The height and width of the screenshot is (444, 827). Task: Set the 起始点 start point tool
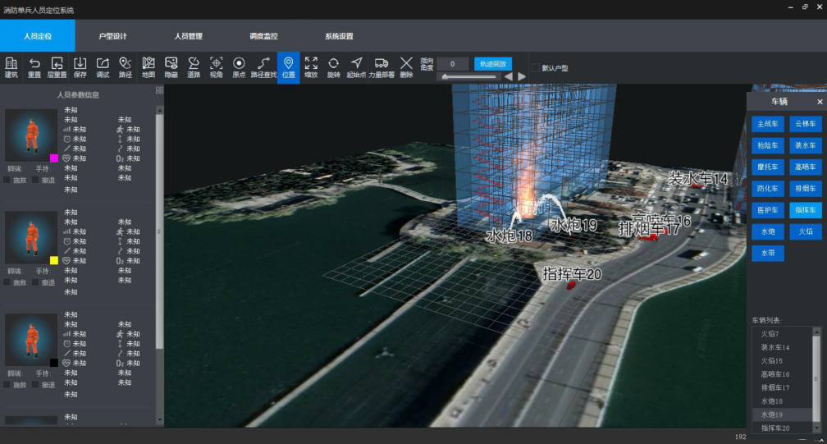click(357, 67)
